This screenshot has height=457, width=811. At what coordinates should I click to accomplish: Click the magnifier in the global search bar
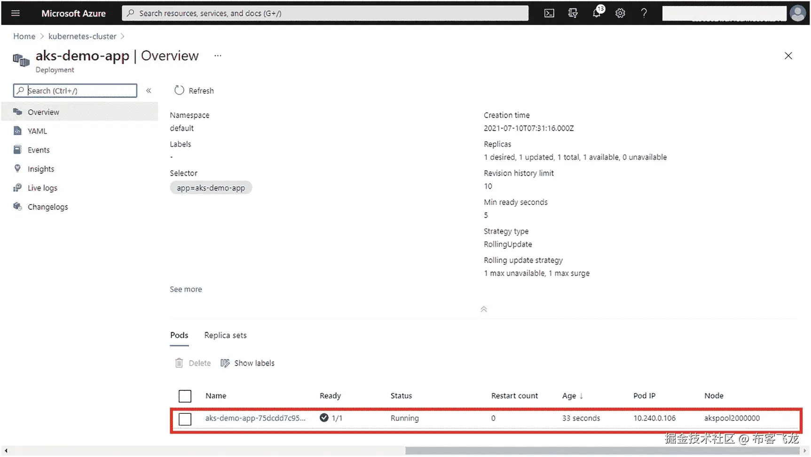tap(131, 13)
